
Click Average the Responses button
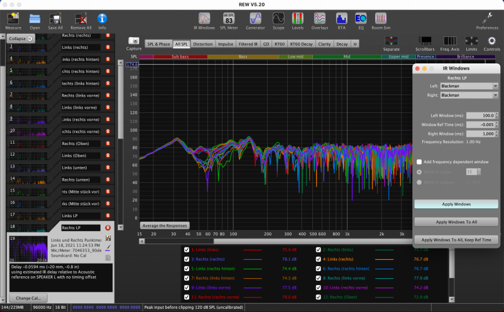tap(165, 225)
